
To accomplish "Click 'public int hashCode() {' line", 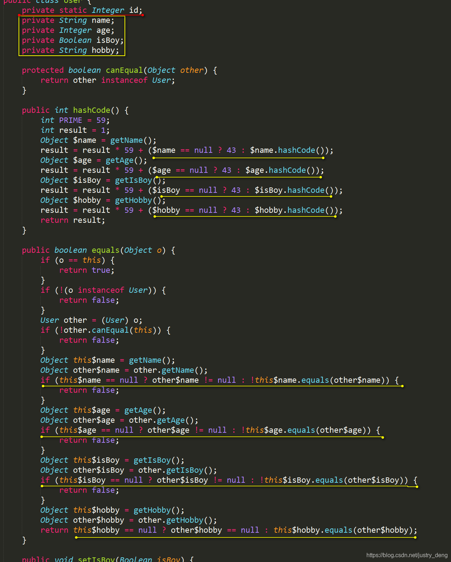I will [75, 110].
